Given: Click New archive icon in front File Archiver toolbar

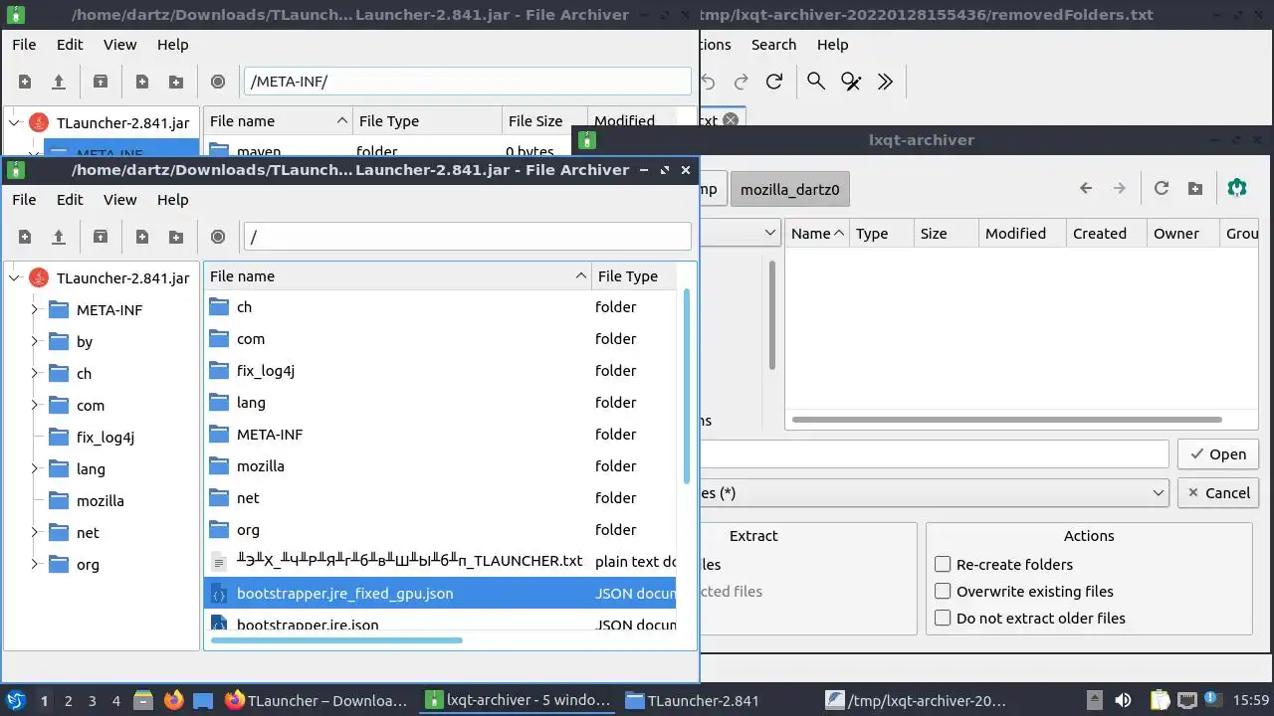Looking at the screenshot, I should coord(25,237).
